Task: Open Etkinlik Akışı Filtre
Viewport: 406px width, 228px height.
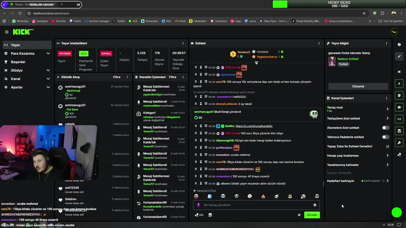Action: [117, 77]
